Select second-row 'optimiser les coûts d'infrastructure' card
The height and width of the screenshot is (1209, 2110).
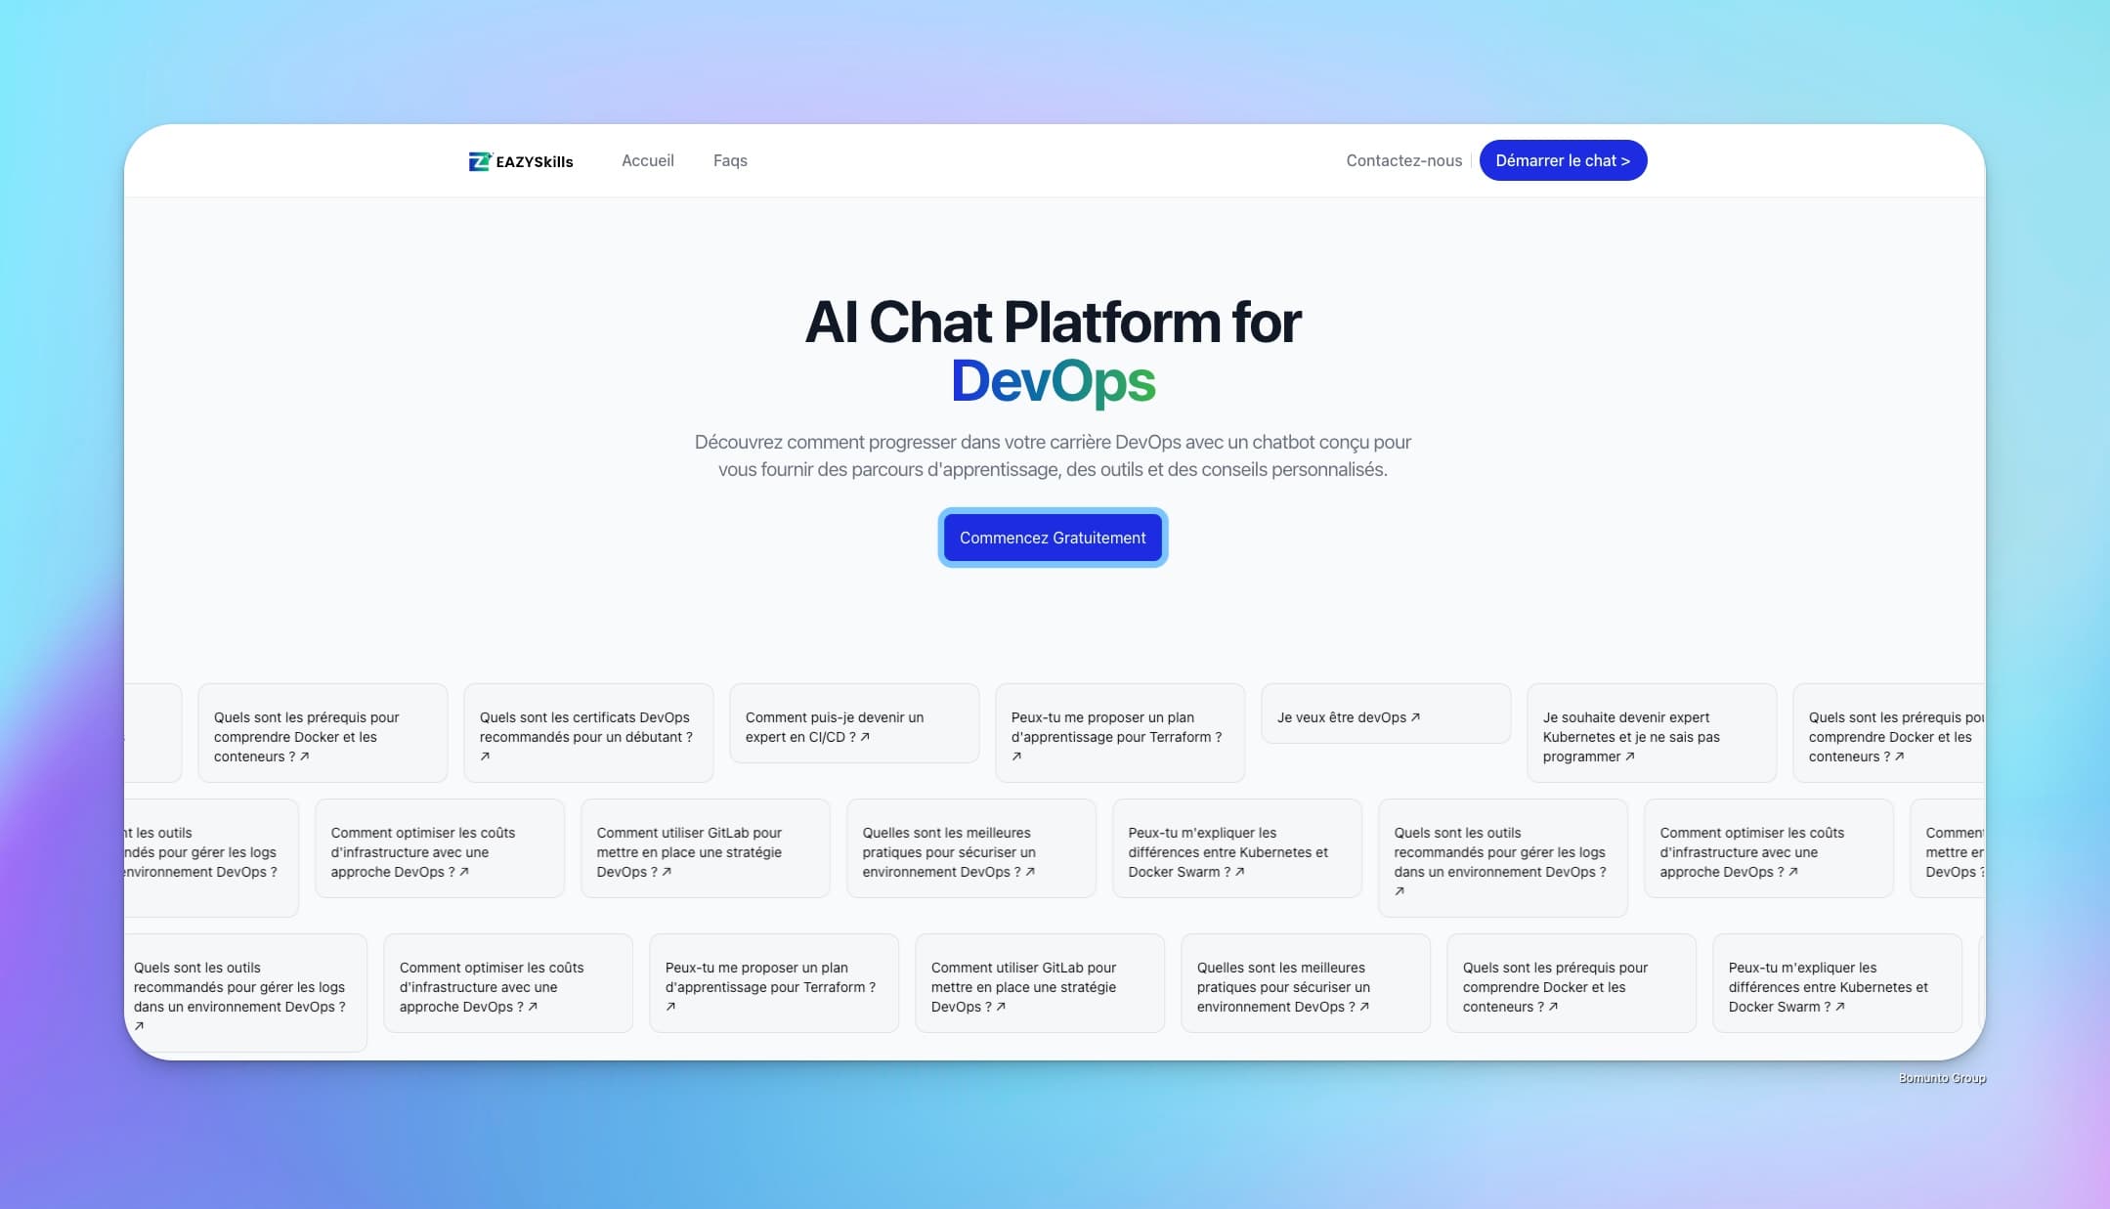439,848
